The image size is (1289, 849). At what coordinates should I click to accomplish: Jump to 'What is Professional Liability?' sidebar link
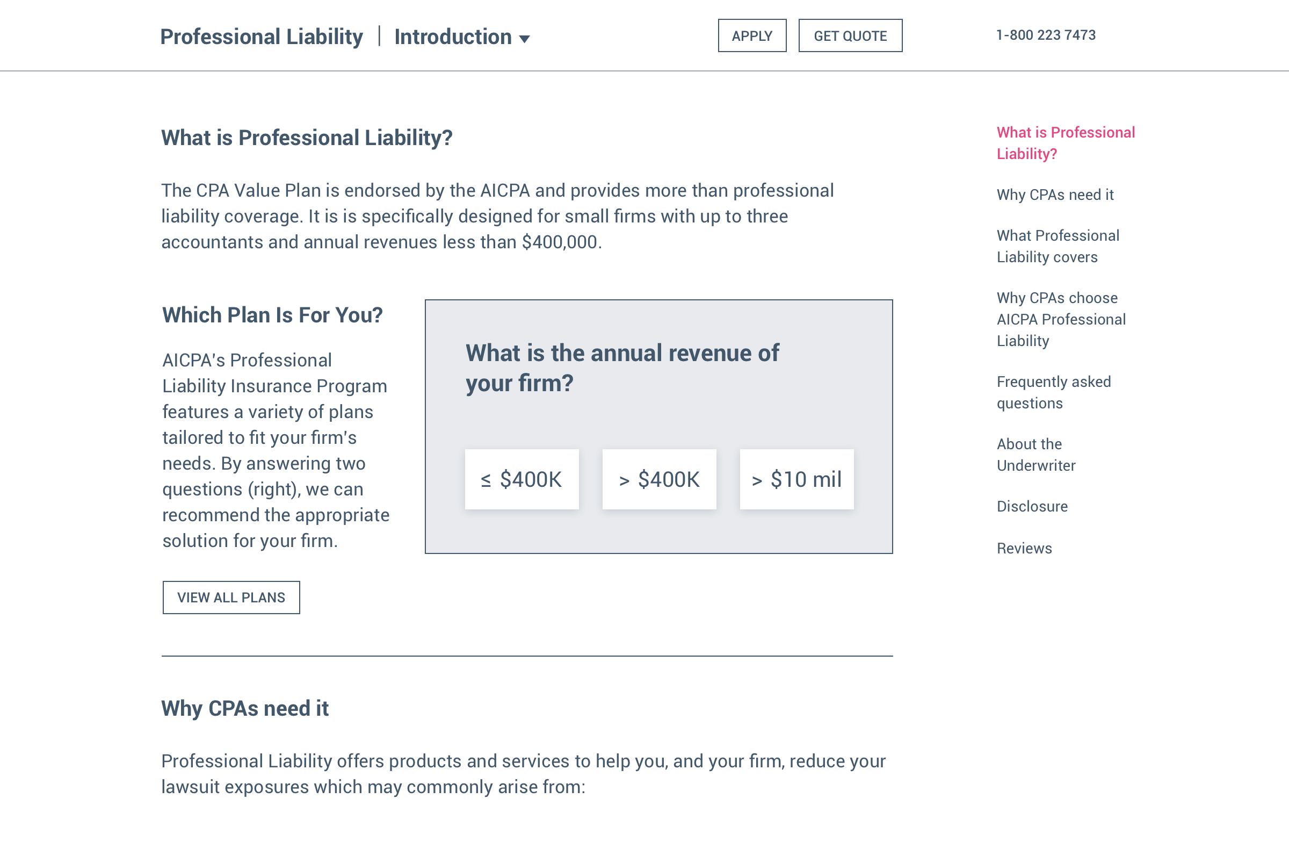(1065, 143)
